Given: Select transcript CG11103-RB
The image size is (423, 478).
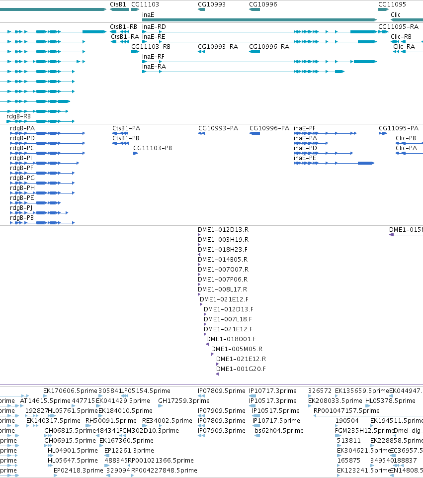Looking at the screenshot, I should [151, 47].
